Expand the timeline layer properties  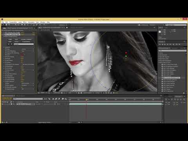pos(9,104)
